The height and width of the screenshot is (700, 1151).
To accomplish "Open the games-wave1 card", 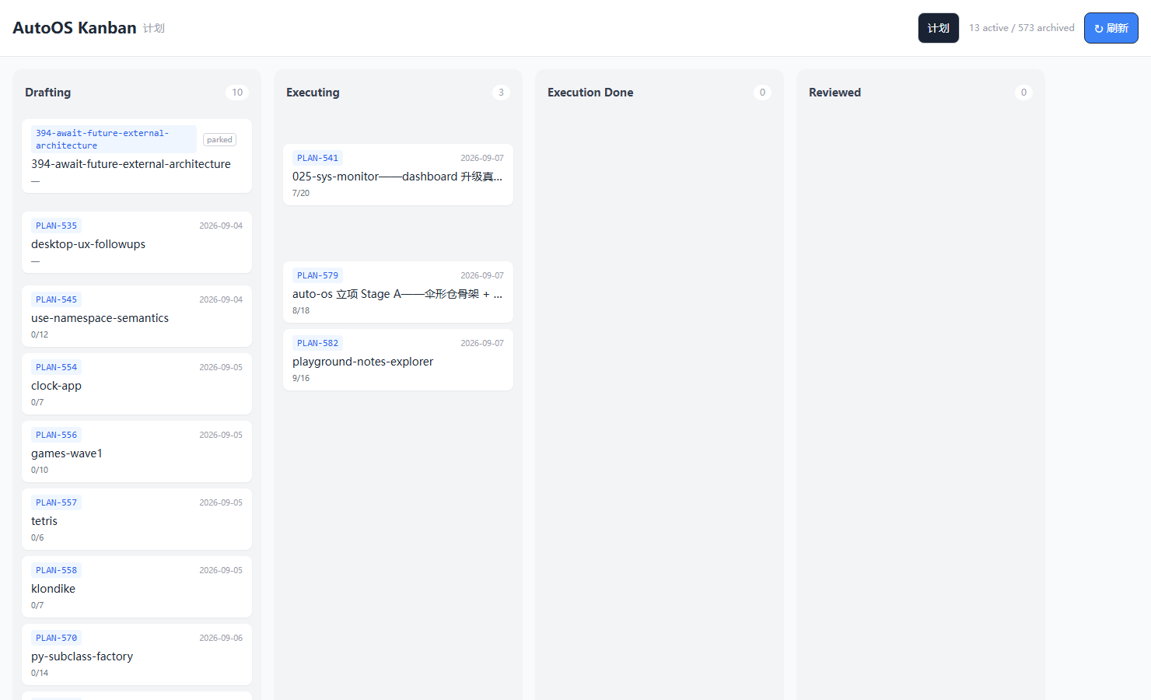I will pos(137,451).
